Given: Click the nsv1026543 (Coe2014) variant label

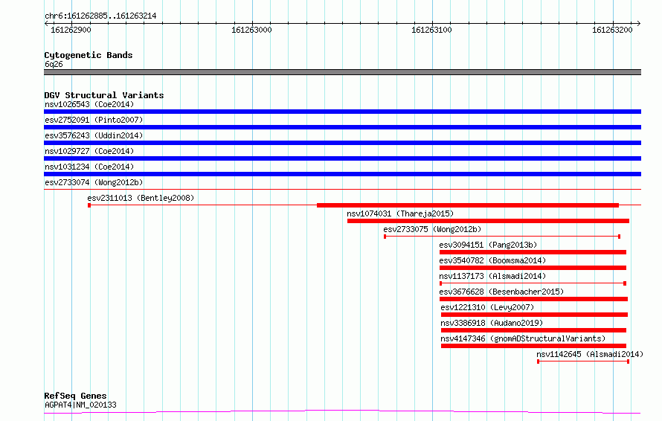Looking at the screenshot, I should (x=89, y=104).
